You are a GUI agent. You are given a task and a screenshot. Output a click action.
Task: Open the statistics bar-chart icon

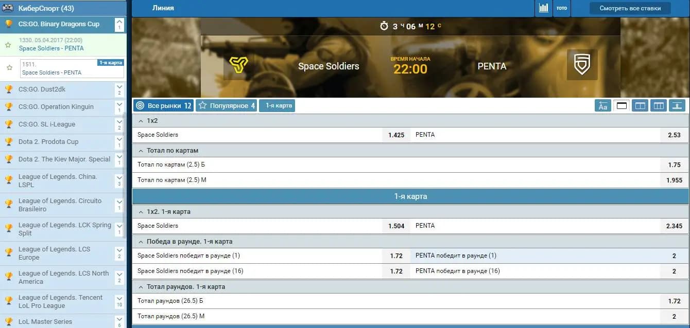click(x=543, y=8)
